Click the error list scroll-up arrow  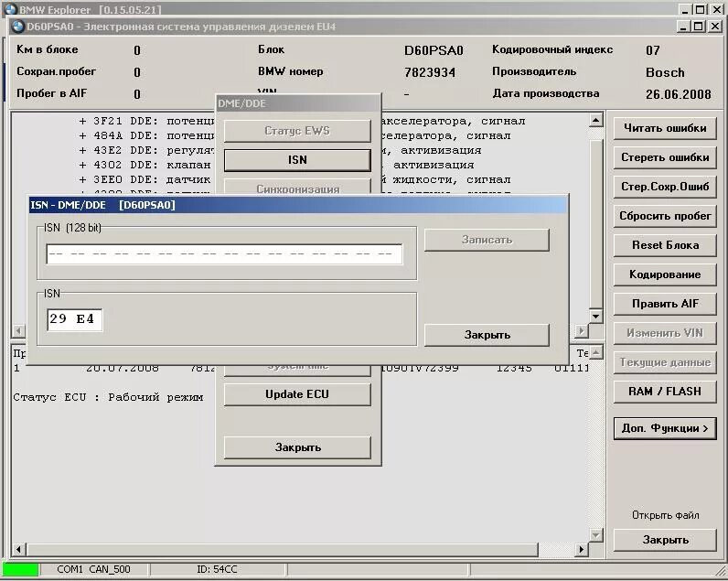point(595,120)
